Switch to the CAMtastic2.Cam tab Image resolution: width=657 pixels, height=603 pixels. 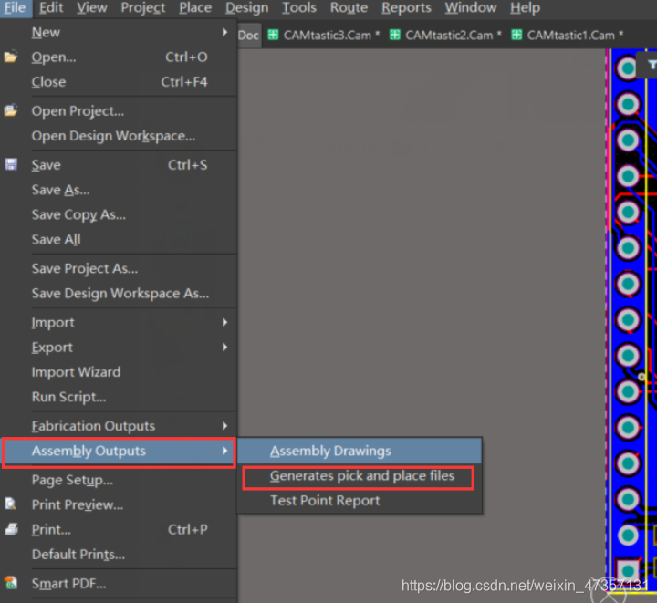[445, 36]
